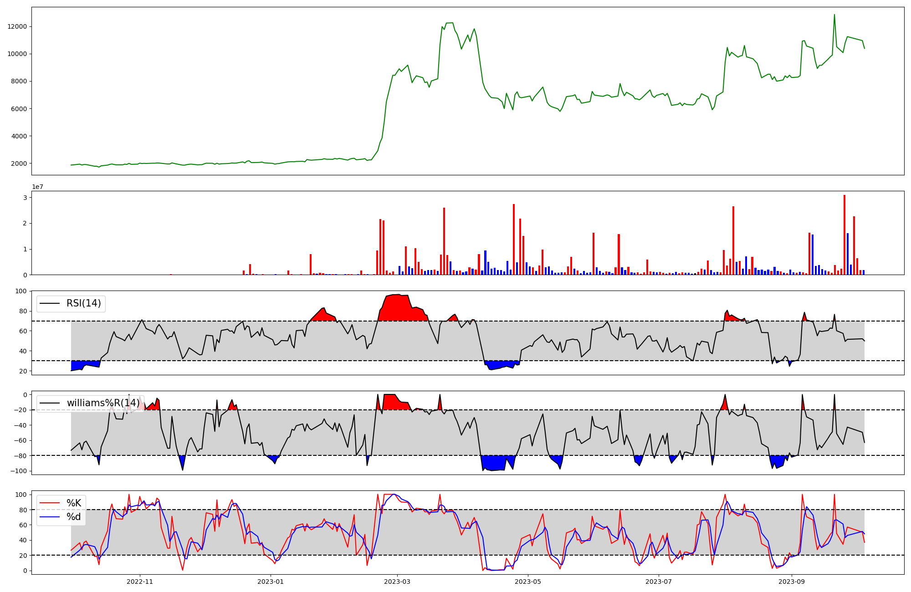Click the red %K legend line sample
The image size is (911, 592).
pos(50,503)
